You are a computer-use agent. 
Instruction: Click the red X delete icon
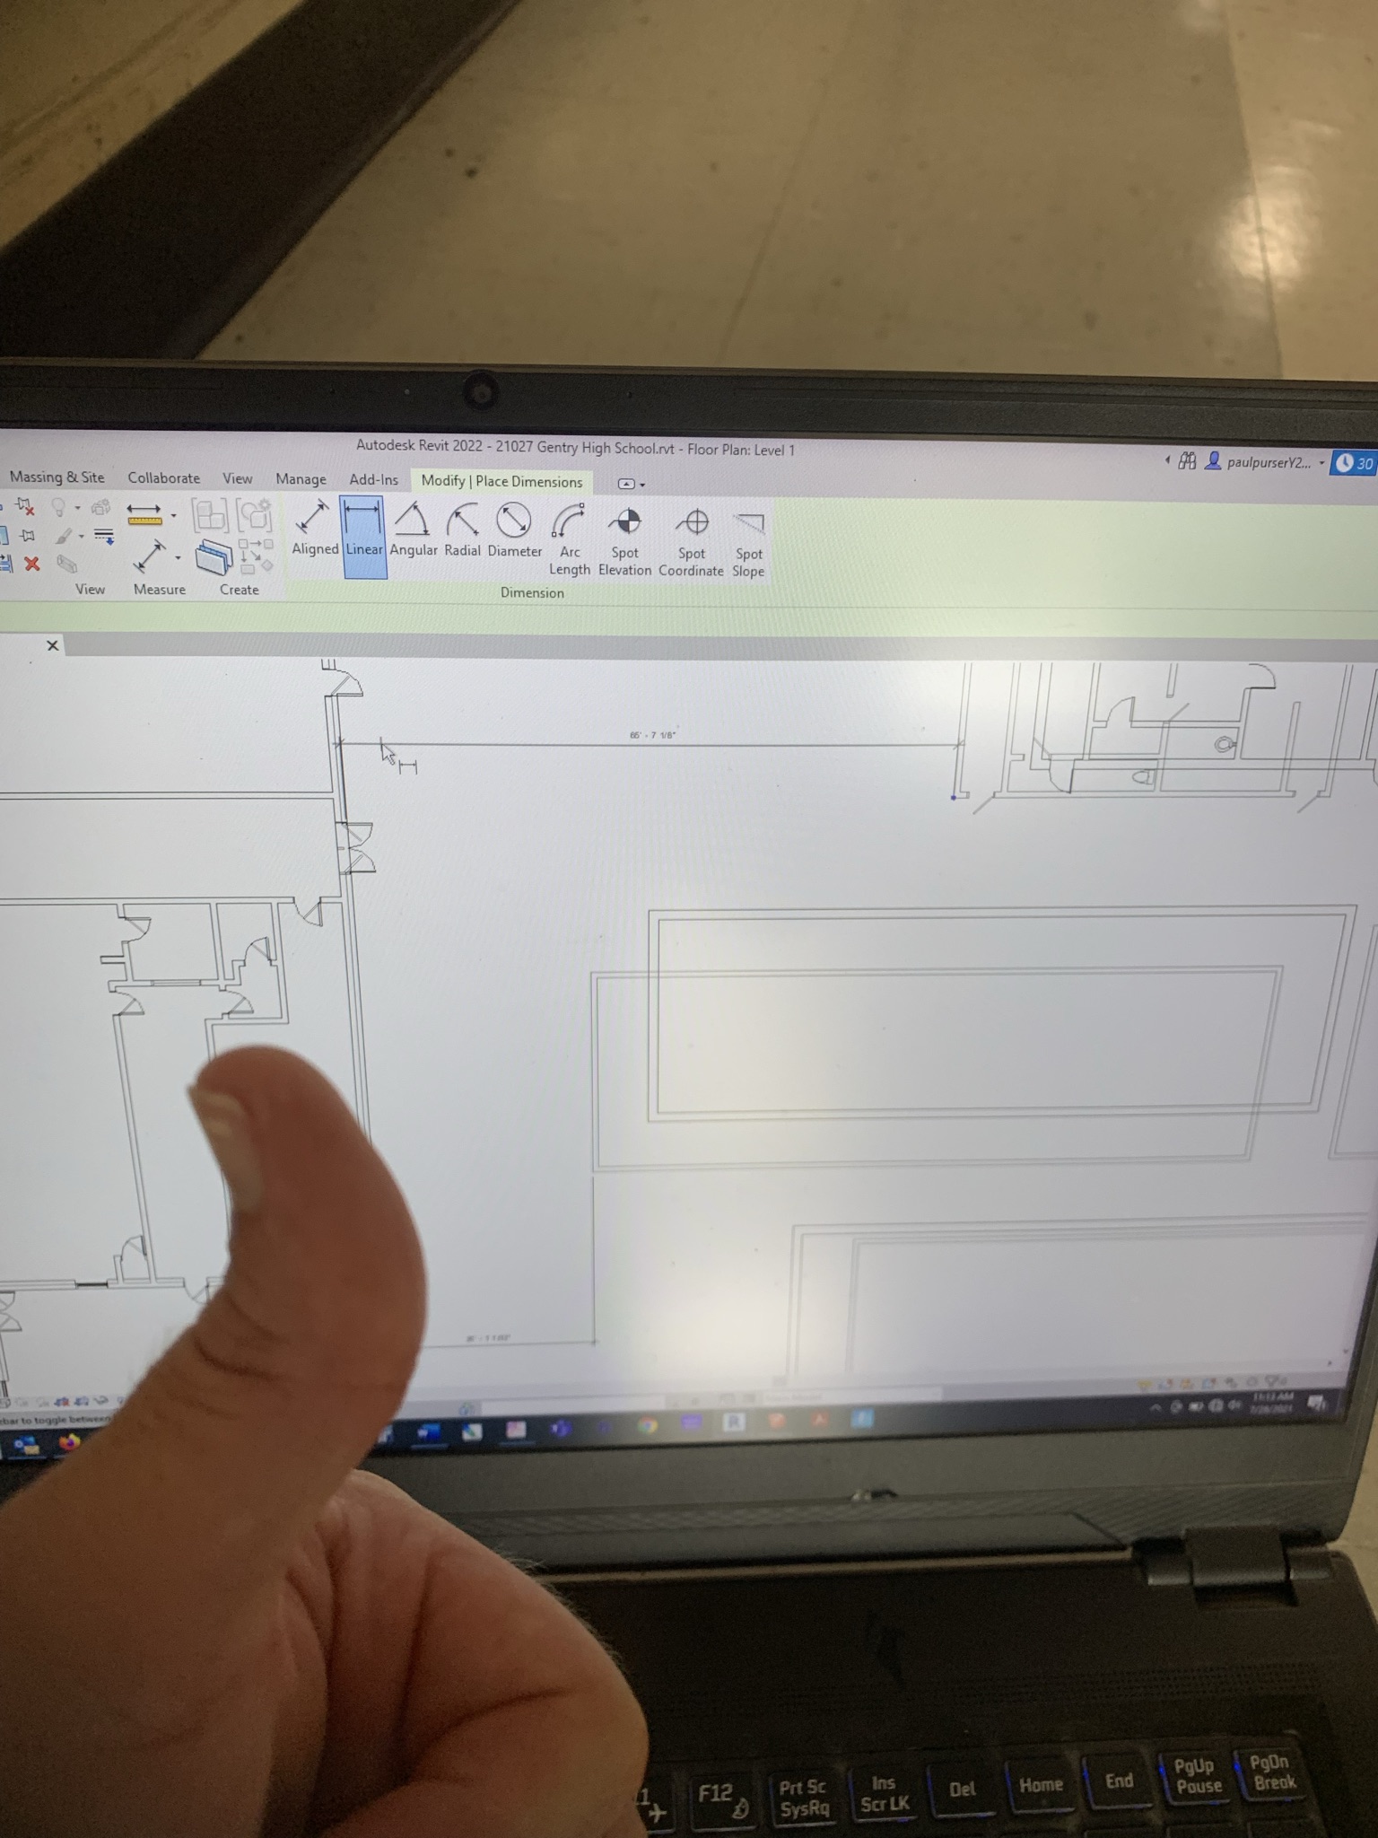pos(32,564)
